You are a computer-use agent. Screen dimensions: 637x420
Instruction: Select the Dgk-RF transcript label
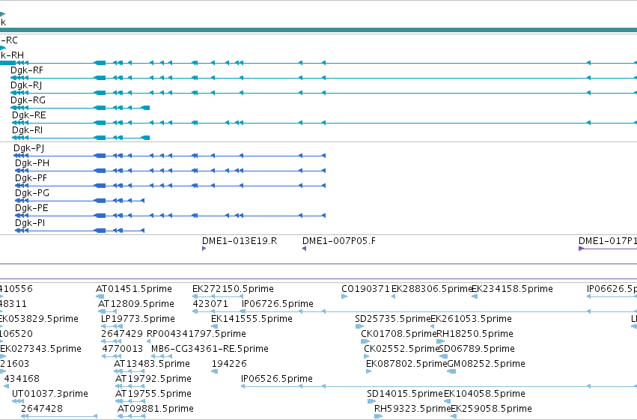click(x=27, y=70)
